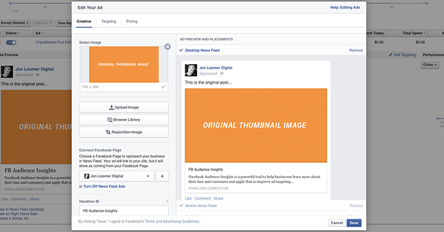The width and height of the screenshot is (444, 232).
Task: Remove selected image with X icon
Action: (x=167, y=47)
